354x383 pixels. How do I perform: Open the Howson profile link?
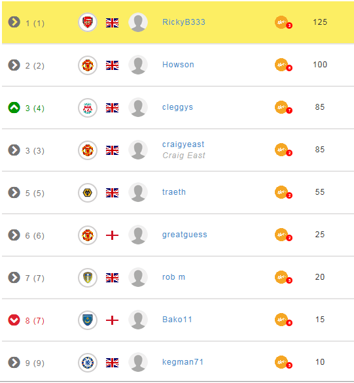(178, 65)
